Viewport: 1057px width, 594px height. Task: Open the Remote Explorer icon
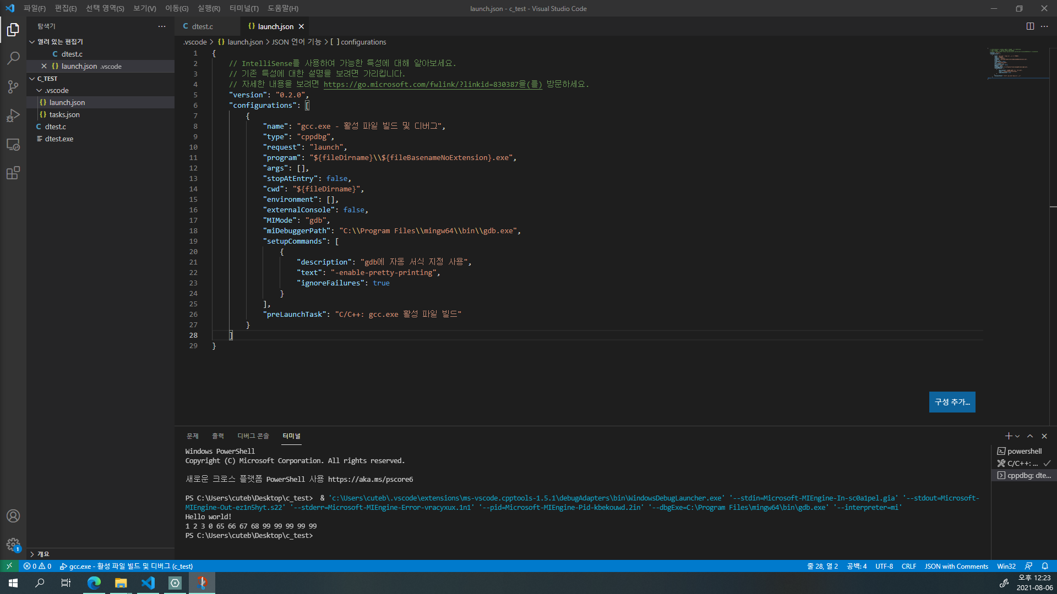coord(13,145)
